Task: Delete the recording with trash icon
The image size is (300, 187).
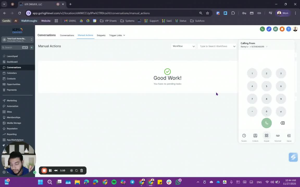Action: click(82, 171)
